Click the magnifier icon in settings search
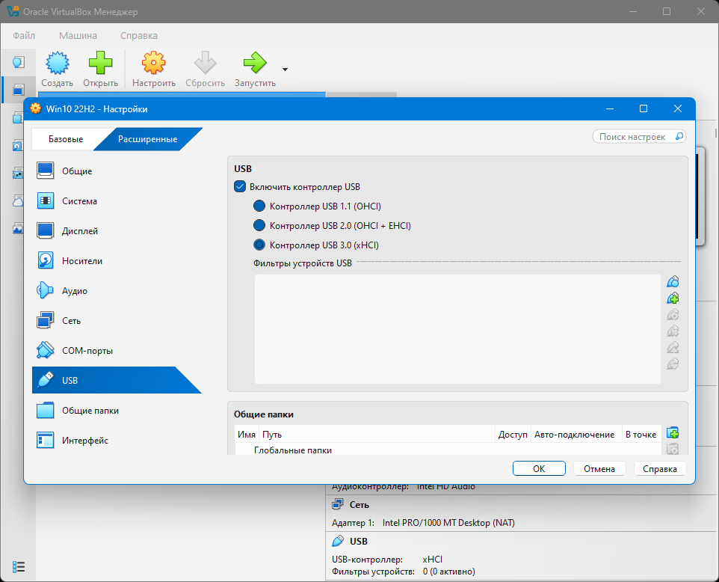719x582 pixels. tap(679, 136)
